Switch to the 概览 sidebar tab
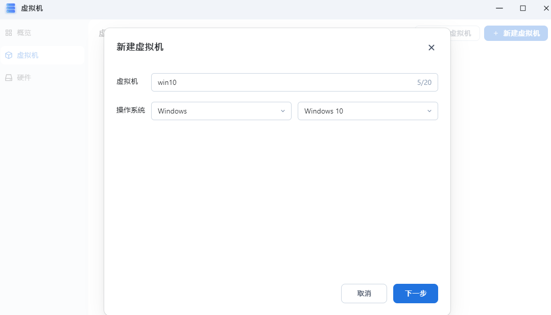 (24, 33)
